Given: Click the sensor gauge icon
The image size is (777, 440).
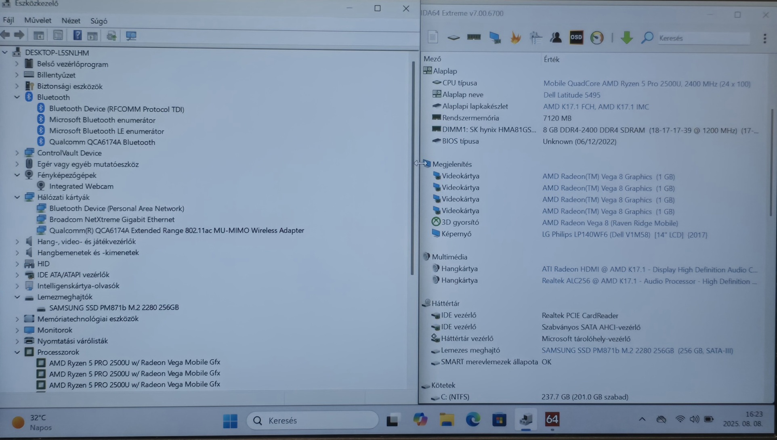Looking at the screenshot, I should click(596, 38).
